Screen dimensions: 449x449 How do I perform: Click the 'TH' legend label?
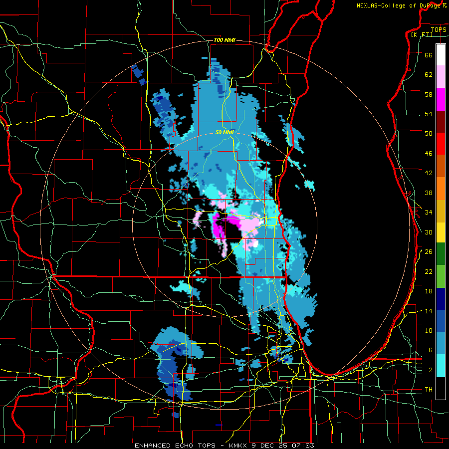click(x=429, y=390)
